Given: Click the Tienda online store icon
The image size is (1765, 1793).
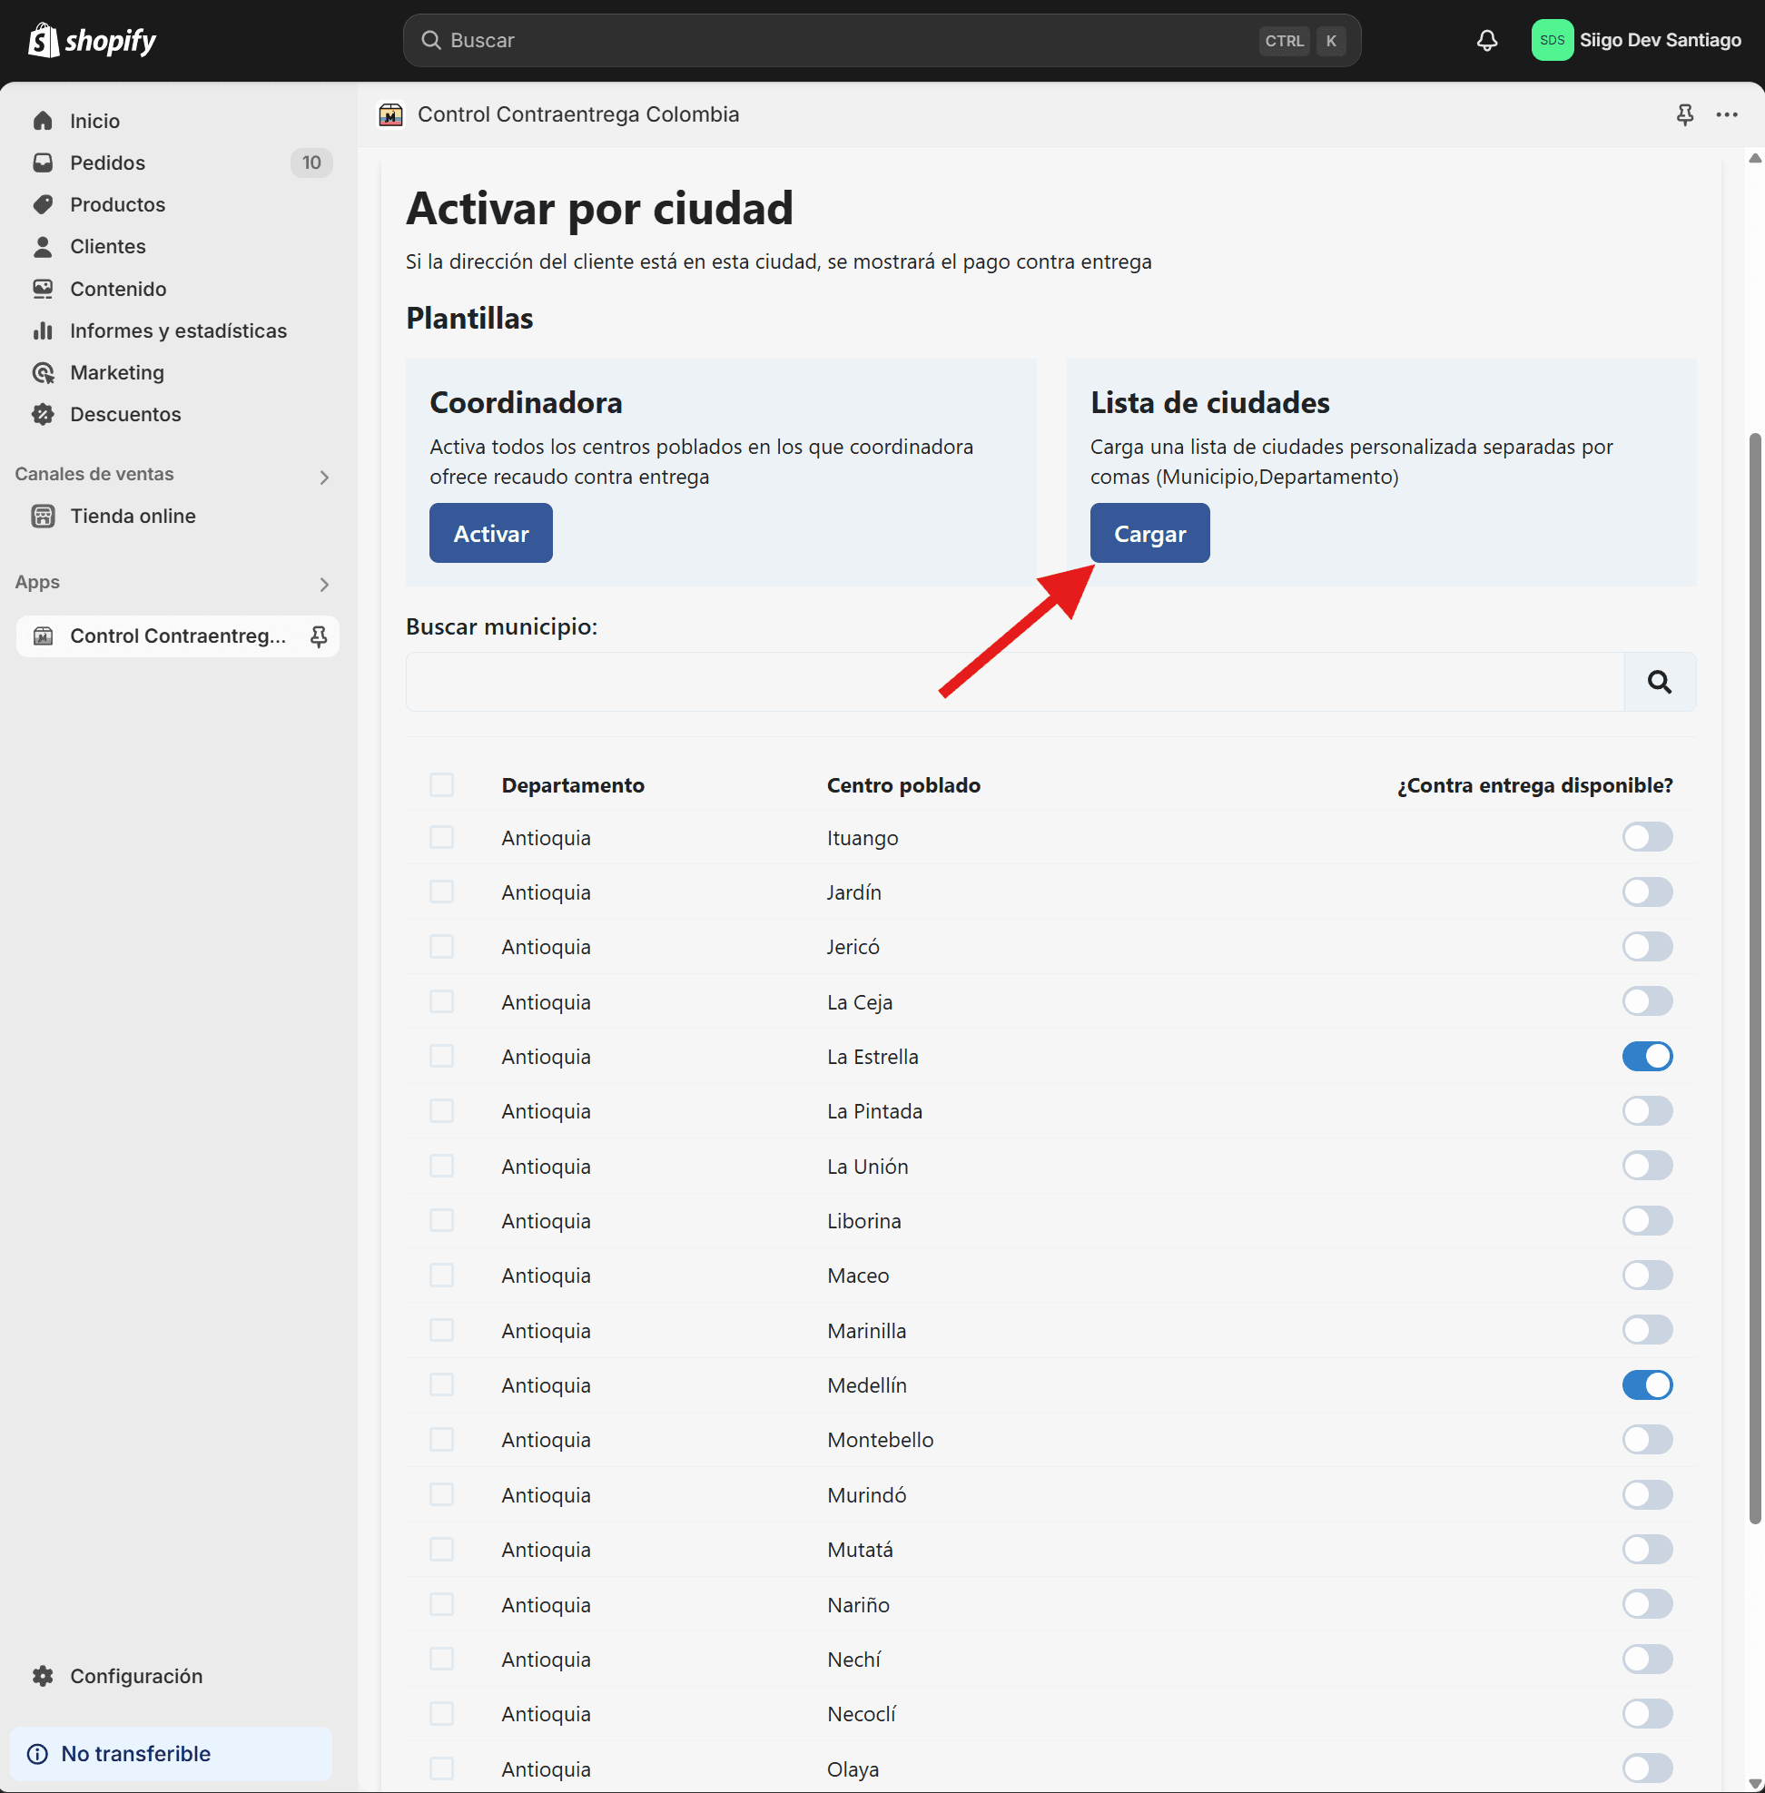Looking at the screenshot, I should 43,516.
